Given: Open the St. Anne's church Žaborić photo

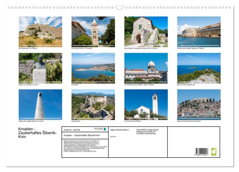Looking at the screenshot, I should coord(146,105).
